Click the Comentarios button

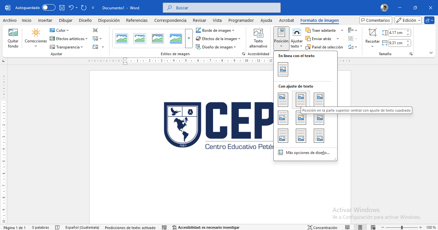pyautogui.click(x=376, y=20)
